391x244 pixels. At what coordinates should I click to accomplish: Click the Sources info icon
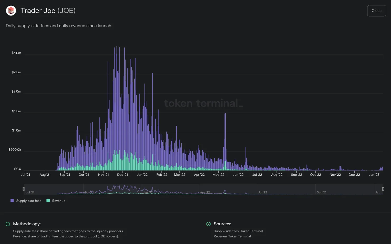(x=209, y=224)
